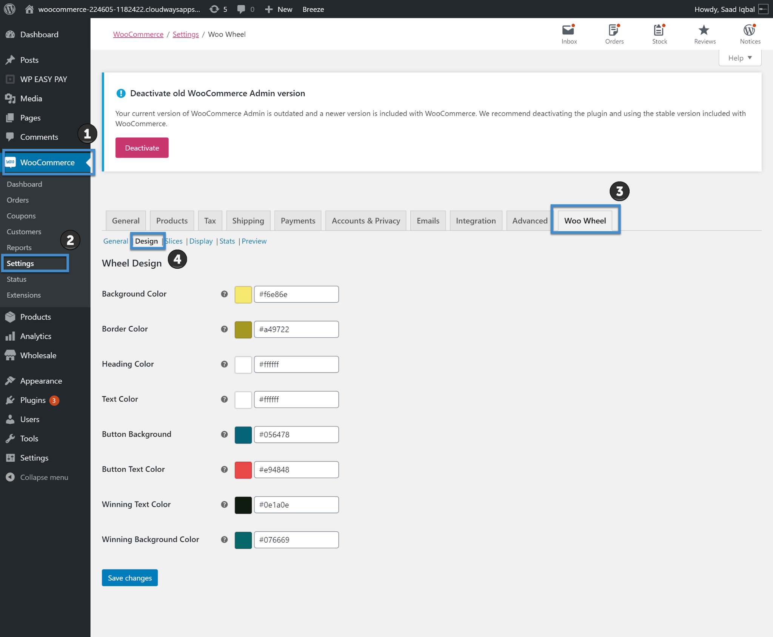Open the Slices sub-section link

[x=174, y=241]
